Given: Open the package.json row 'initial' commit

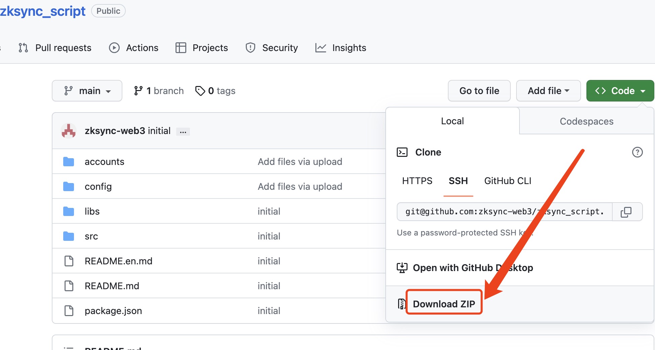Looking at the screenshot, I should point(269,311).
